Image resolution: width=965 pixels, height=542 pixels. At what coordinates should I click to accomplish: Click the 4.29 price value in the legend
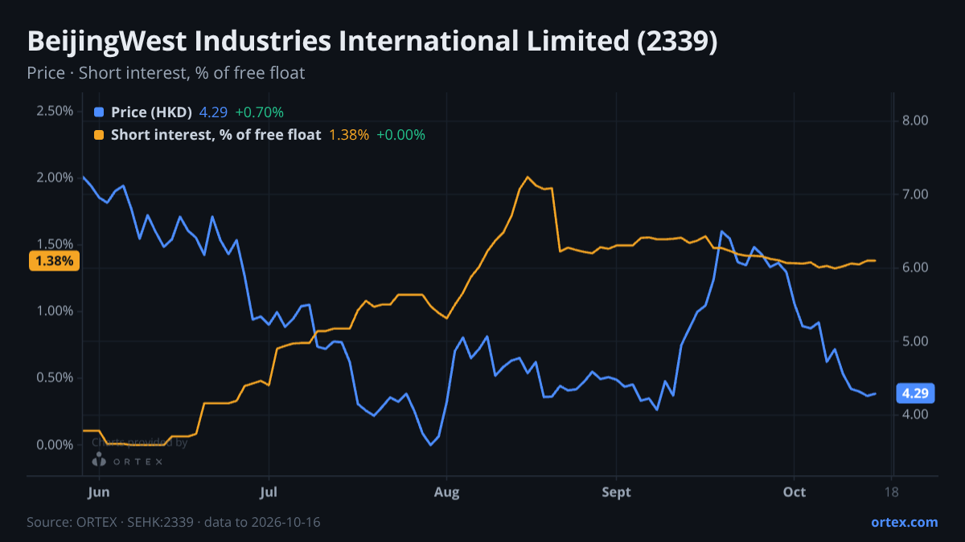213,112
